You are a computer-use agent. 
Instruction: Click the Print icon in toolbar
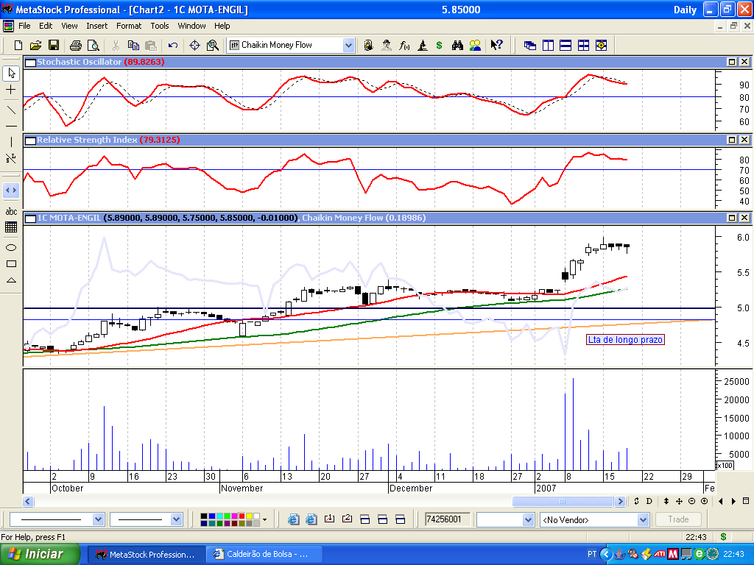click(75, 45)
